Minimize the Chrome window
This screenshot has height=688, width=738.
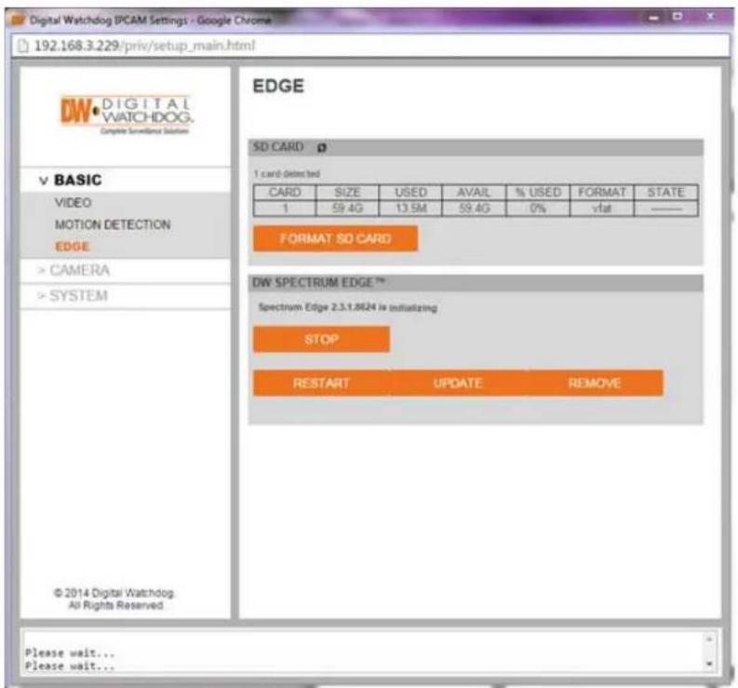click(x=653, y=18)
